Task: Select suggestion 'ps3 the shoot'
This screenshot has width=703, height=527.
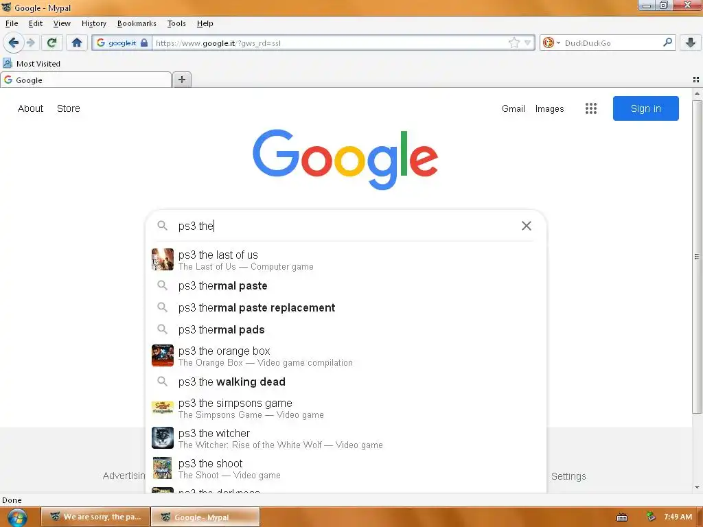Action: click(x=346, y=468)
